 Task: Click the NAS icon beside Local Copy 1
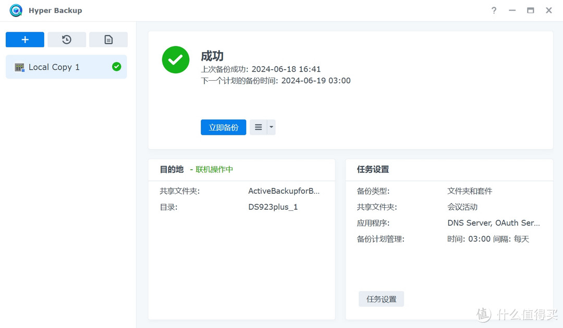click(19, 67)
